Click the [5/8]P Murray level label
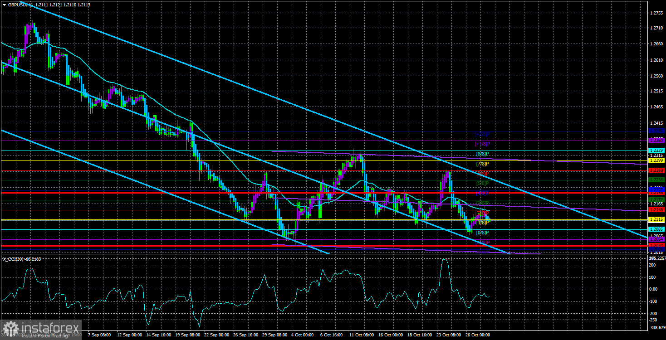Image resolution: width=666 pixels, height=340 pixels. click(x=483, y=183)
